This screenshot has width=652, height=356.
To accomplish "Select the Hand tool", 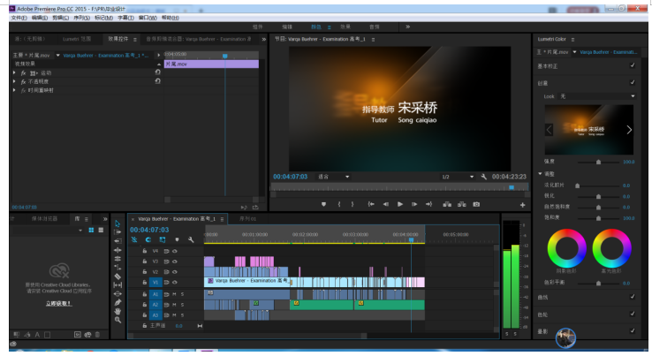I will click(118, 311).
